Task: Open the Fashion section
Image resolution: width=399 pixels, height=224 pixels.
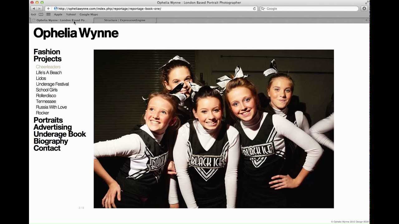Action: pyautogui.click(x=47, y=52)
